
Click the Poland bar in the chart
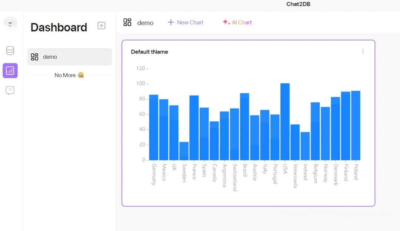pyautogui.click(x=356, y=126)
